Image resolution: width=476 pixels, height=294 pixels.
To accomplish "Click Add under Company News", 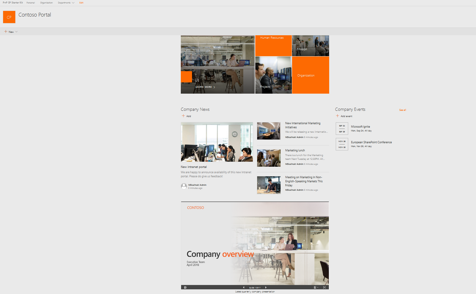I will click(186, 116).
